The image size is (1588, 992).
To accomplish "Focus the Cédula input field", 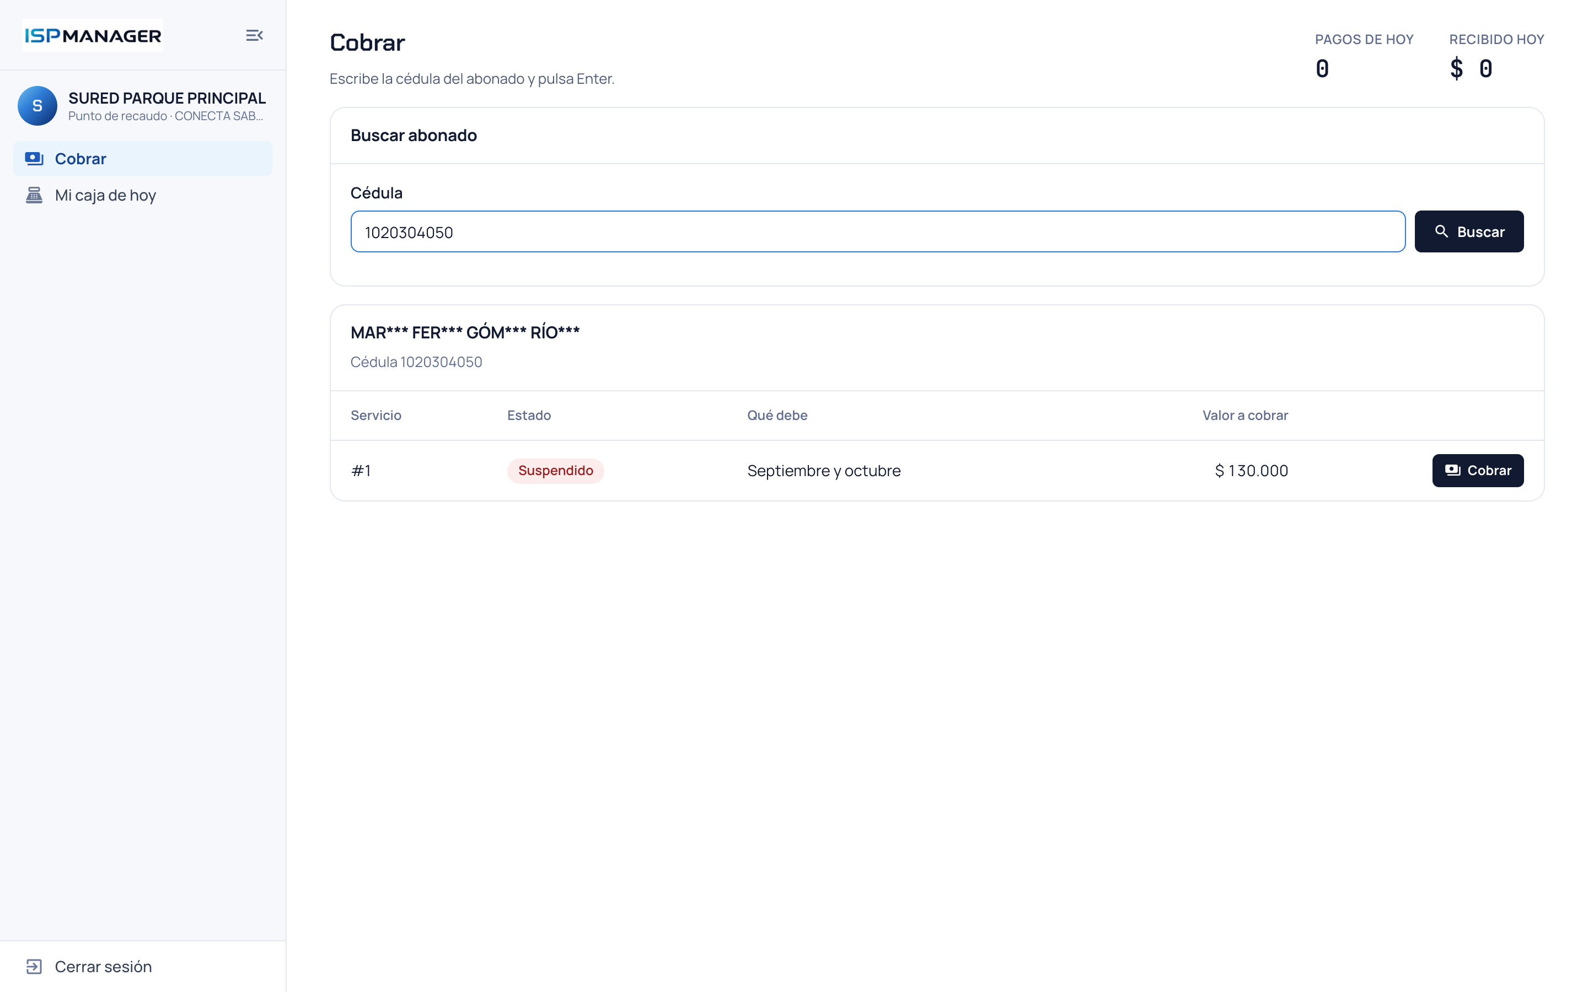I will (877, 231).
